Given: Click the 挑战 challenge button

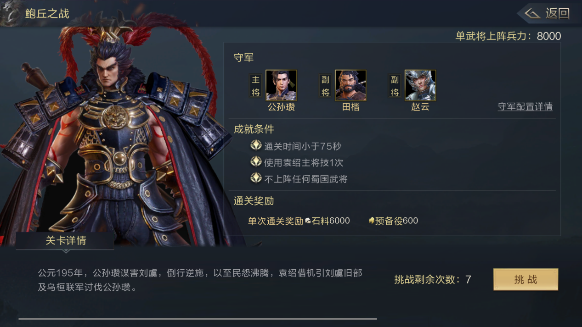Looking at the screenshot, I should coord(525,279).
